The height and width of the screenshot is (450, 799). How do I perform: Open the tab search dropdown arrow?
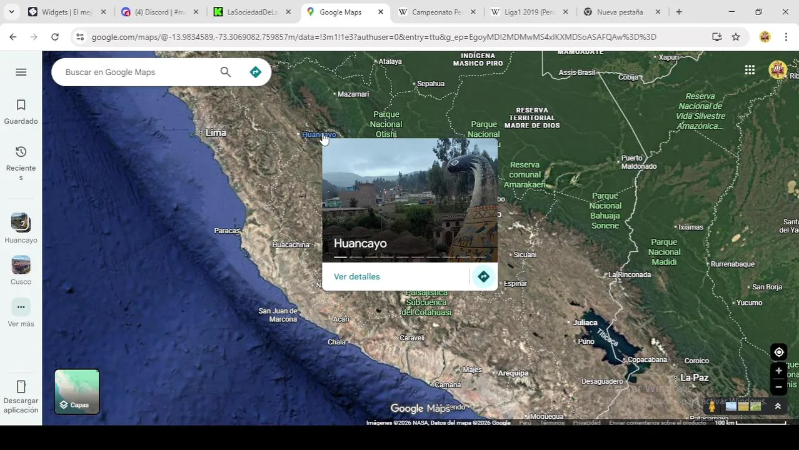pos(11,12)
